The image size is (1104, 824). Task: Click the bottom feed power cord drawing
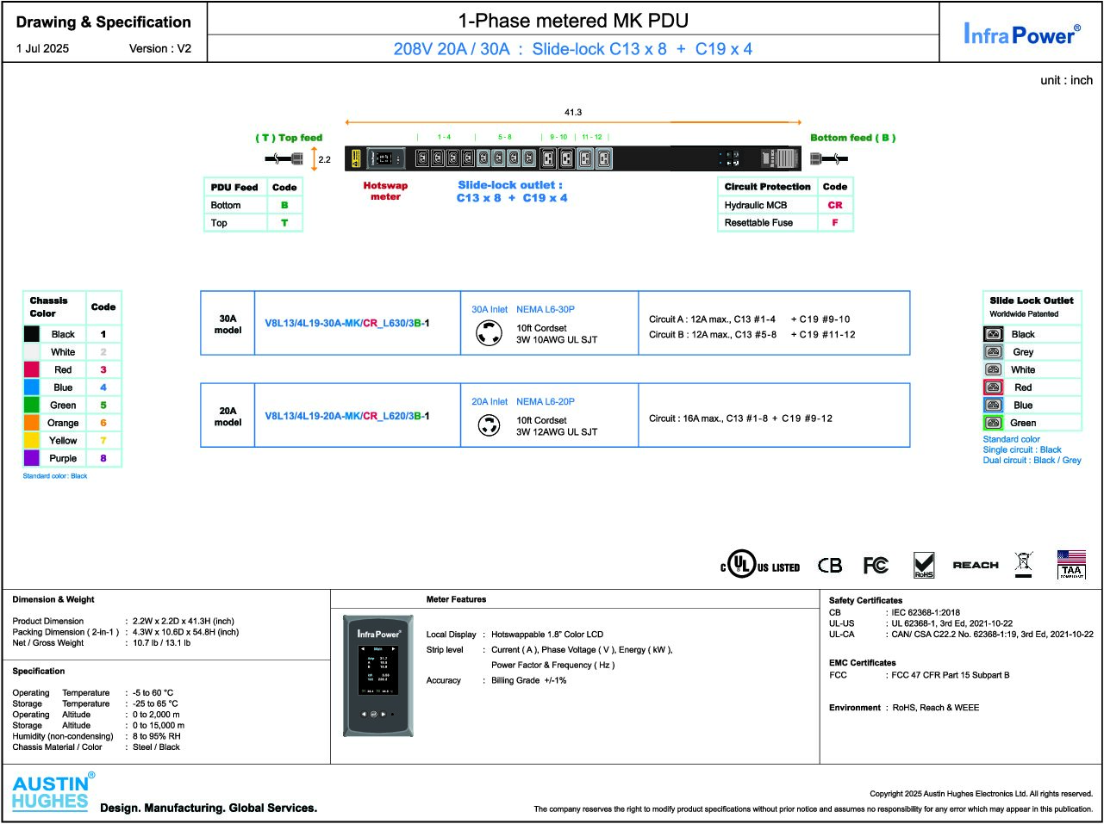point(828,158)
